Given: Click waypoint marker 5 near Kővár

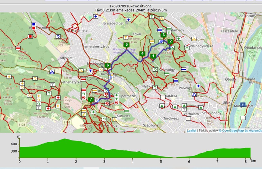Looking at the screenshot, I should click(127, 45).
